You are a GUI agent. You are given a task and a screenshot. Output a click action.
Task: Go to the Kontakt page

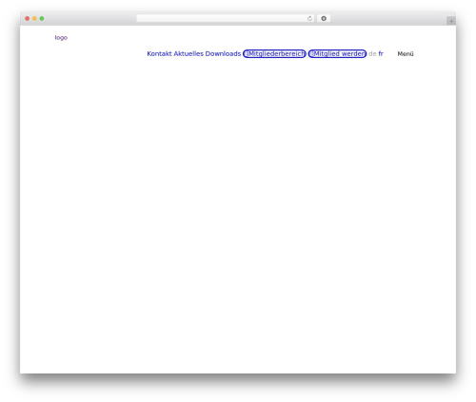coord(159,54)
